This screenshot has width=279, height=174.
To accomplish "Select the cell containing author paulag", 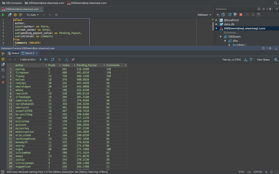I will click(31, 69).
